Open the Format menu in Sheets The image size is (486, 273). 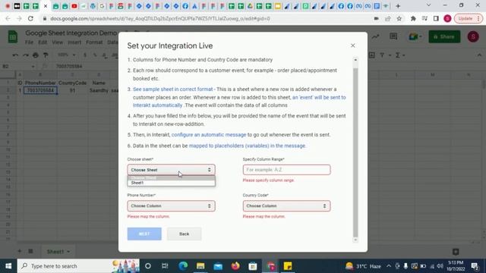coord(94,42)
